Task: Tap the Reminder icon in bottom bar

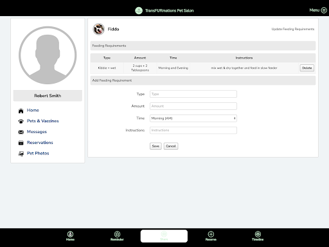Action: (117, 234)
